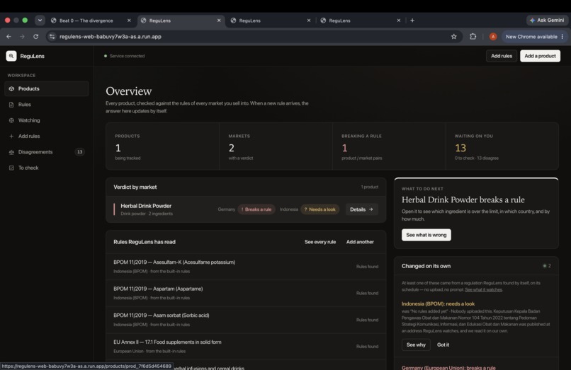Open Disagreements in the sidebar
The height and width of the screenshot is (370, 571).
point(47,152)
